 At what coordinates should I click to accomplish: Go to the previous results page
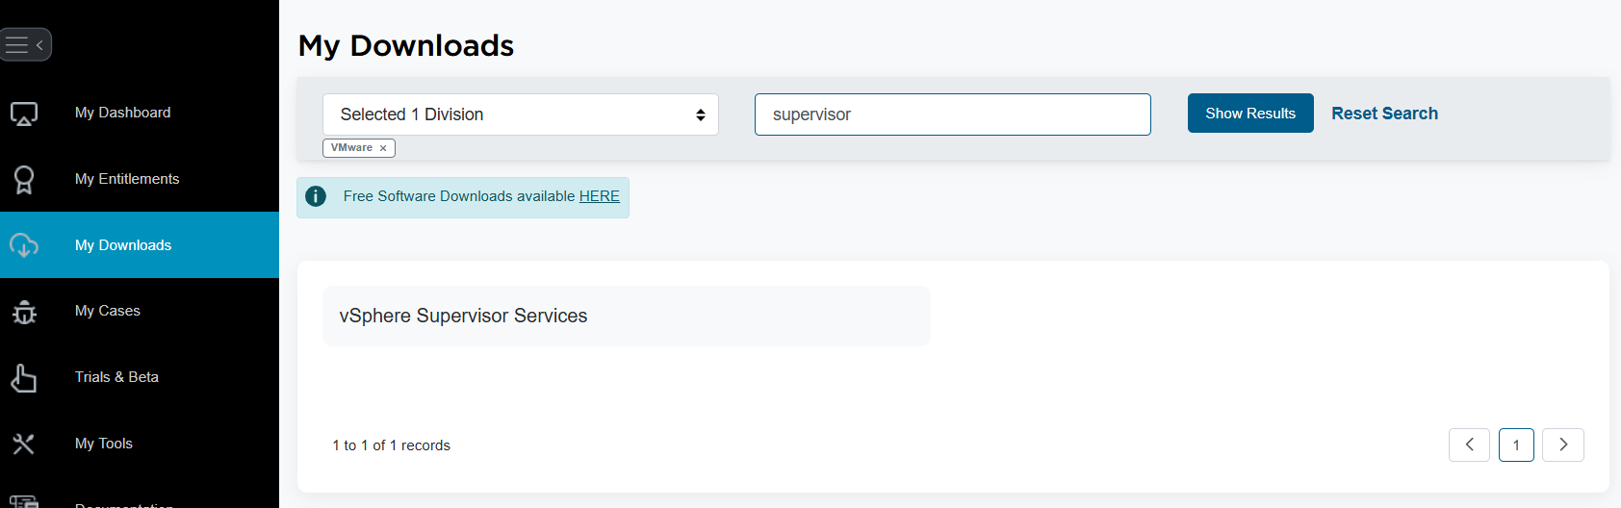tap(1469, 444)
